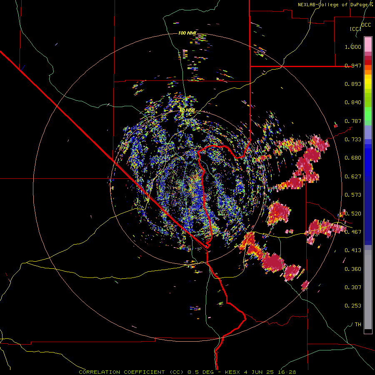
Task: Click the DCC label above the scale
Action: pos(366,25)
